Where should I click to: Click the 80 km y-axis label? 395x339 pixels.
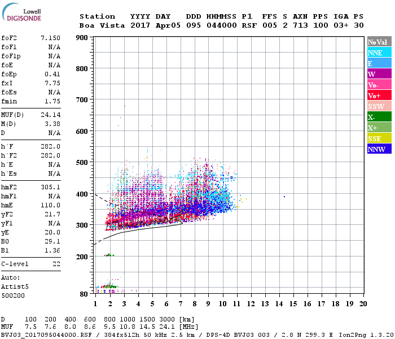[84, 294]
